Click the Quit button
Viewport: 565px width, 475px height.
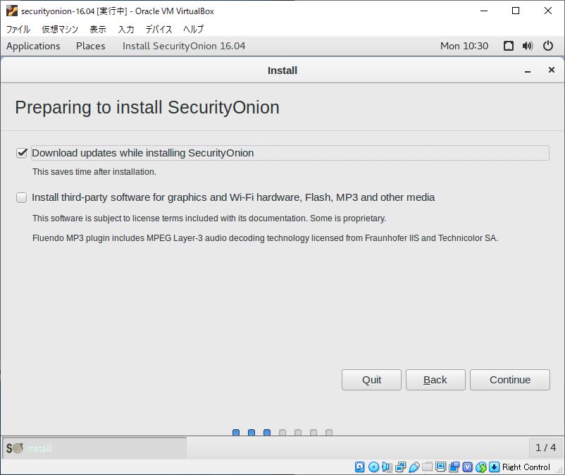pyautogui.click(x=371, y=380)
